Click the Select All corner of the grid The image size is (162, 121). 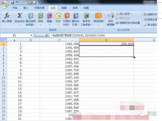[x=4, y=40]
